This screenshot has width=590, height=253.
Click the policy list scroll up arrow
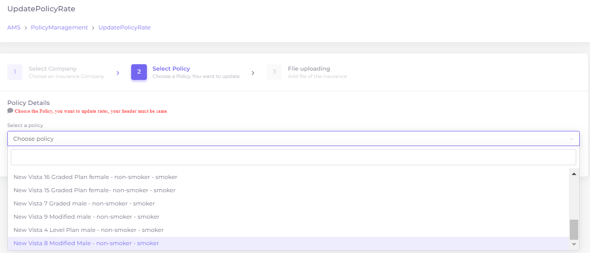click(x=574, y=174)
